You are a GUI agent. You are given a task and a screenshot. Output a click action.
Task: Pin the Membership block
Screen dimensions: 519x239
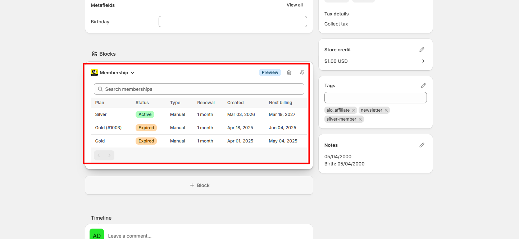[x=302, y=72]
